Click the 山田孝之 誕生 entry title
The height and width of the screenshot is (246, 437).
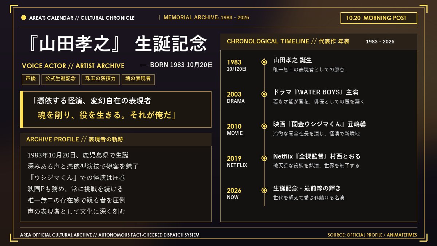292,60
